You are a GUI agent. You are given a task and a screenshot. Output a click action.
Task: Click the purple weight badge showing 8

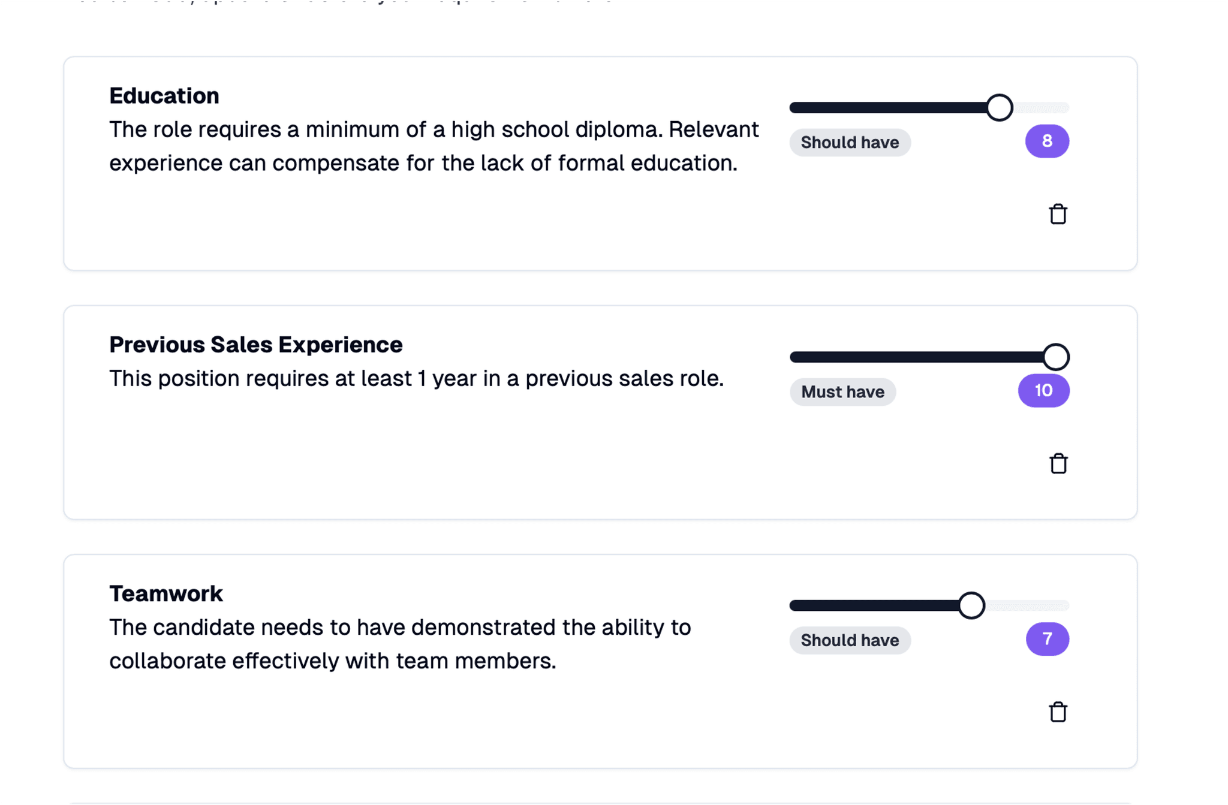pos(1046,141)
